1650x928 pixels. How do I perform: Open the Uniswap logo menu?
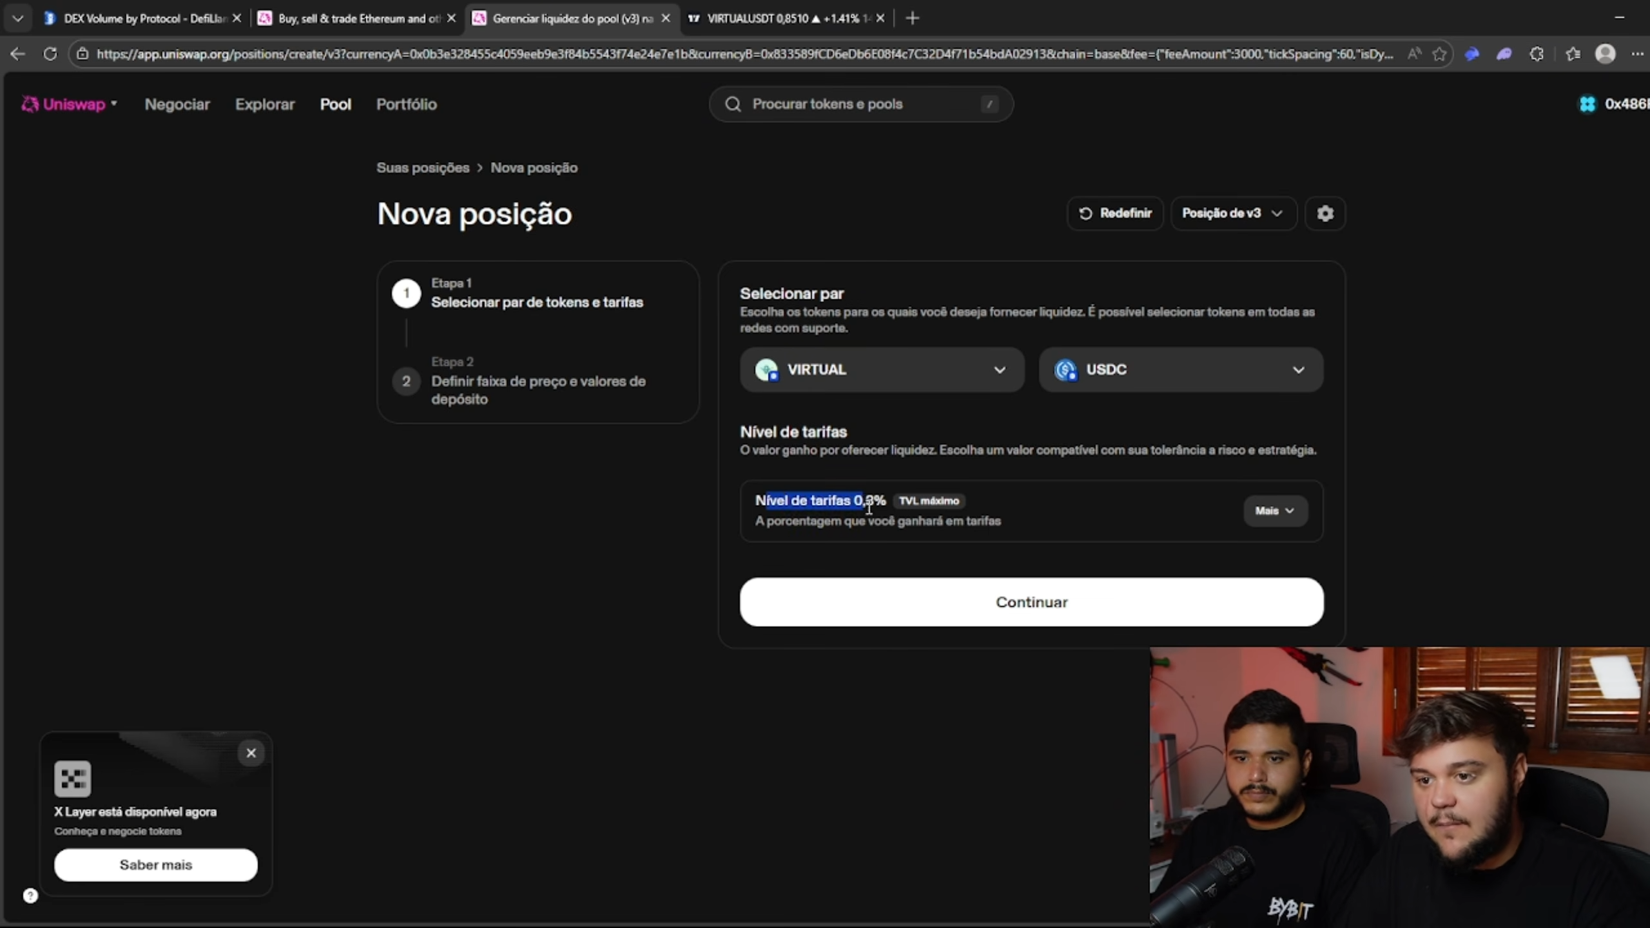(69, 104)
